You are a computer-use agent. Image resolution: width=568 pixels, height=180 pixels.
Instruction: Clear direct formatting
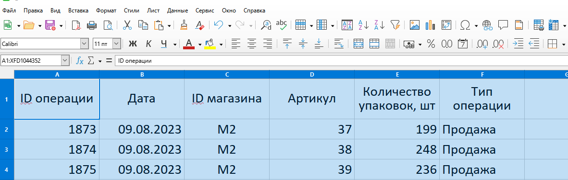(199, 25)
